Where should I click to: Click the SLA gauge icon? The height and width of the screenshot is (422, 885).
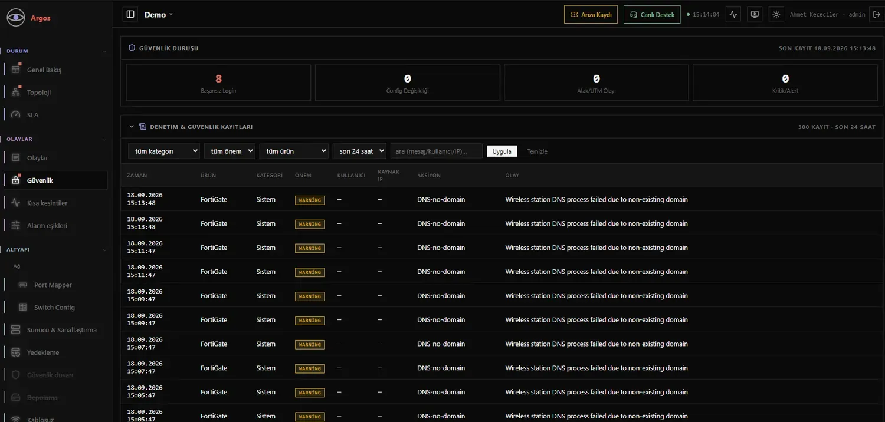(x=16, y=114)
